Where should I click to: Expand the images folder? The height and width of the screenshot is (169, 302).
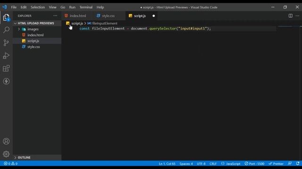click(x=37, y=29)
